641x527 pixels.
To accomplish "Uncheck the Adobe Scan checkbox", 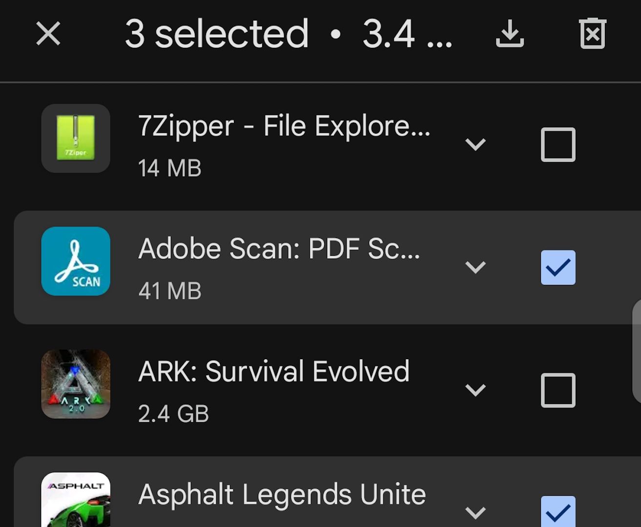I will (x=558, y=267).
